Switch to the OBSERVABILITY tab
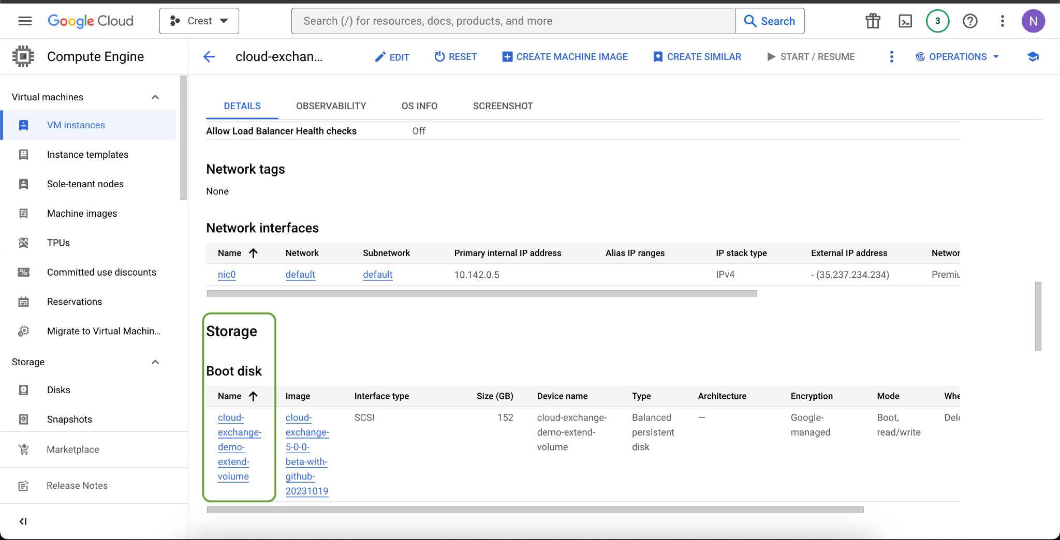 (331, 106)
